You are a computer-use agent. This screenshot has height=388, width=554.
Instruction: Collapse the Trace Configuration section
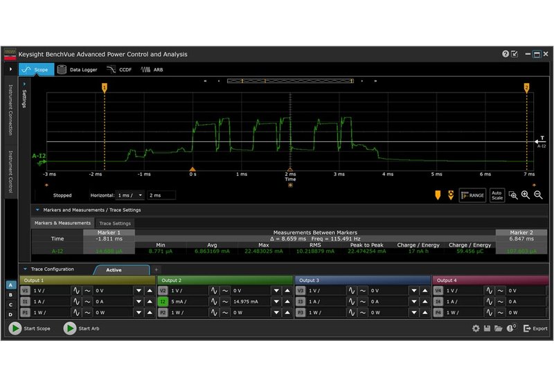25,269
